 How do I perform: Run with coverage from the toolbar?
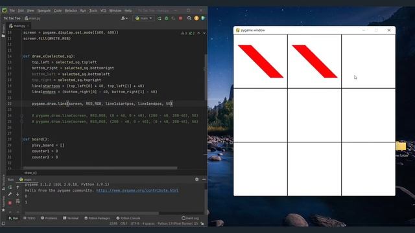tap(173, 18)
